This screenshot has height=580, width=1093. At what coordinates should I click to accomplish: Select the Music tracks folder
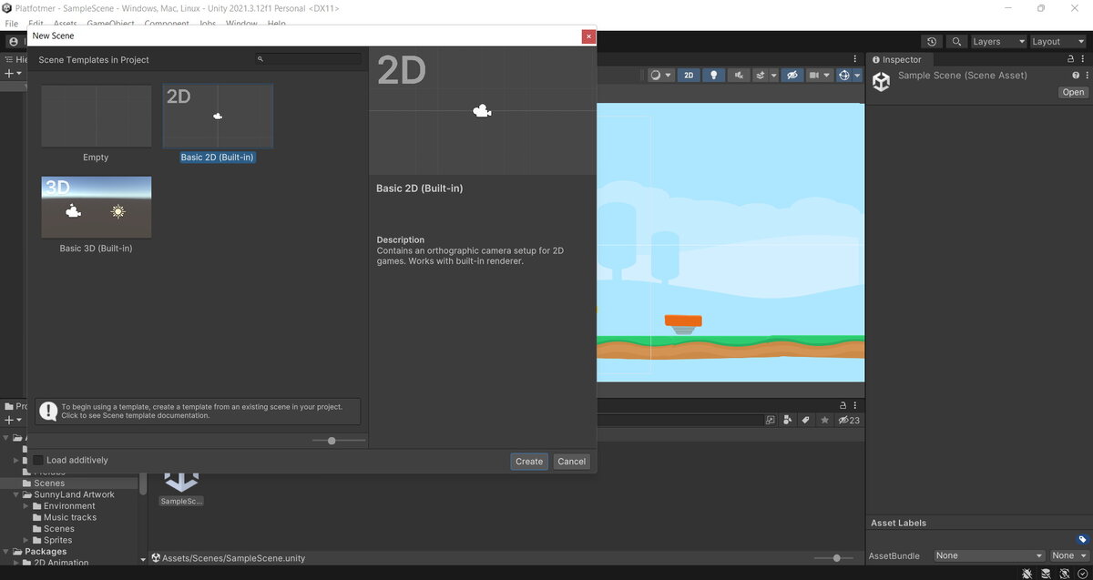[x=70, y=517]
